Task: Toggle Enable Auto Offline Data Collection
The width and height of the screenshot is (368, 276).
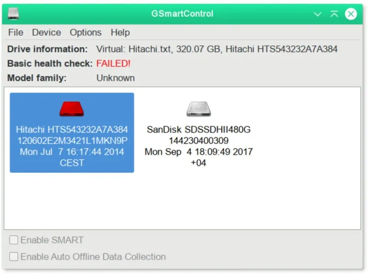Action: [14, 257]
